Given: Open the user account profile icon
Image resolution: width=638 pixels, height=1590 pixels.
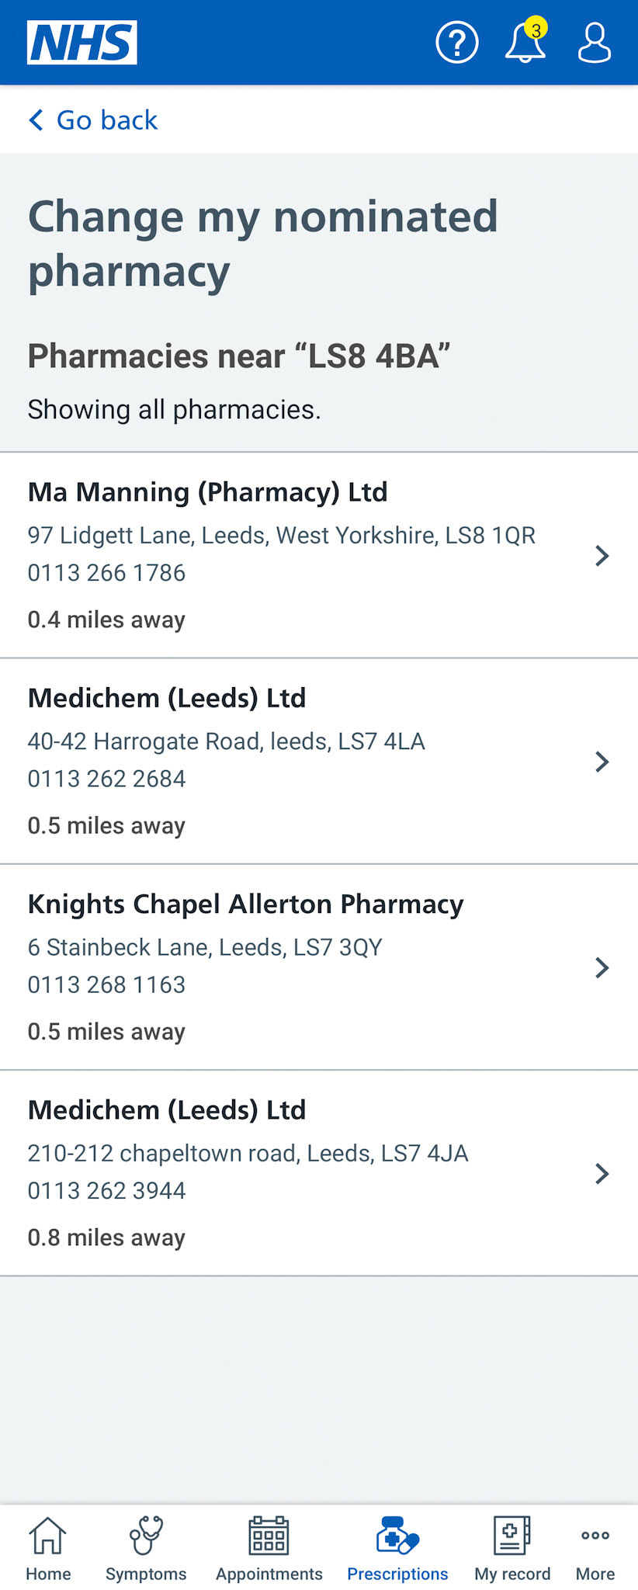Looking at the screenshot, I should click(595, 42).
